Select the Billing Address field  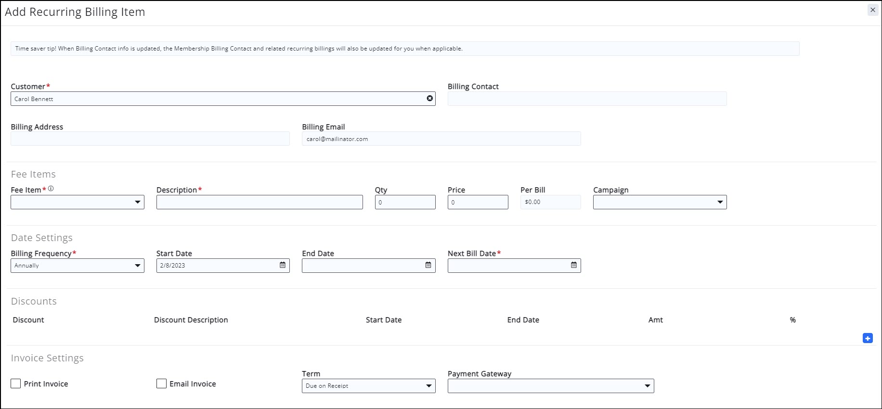click(x=150, y=139)
